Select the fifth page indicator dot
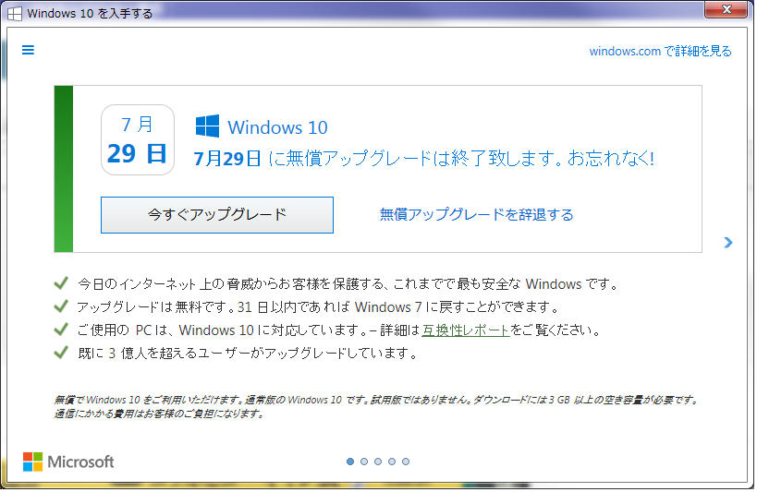The image size is (757, 492). tap(406, 462)
